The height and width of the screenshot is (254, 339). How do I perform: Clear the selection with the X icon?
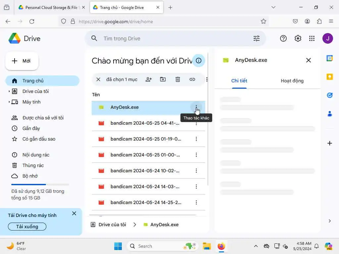pyautogui.click(x=98, y=79)
